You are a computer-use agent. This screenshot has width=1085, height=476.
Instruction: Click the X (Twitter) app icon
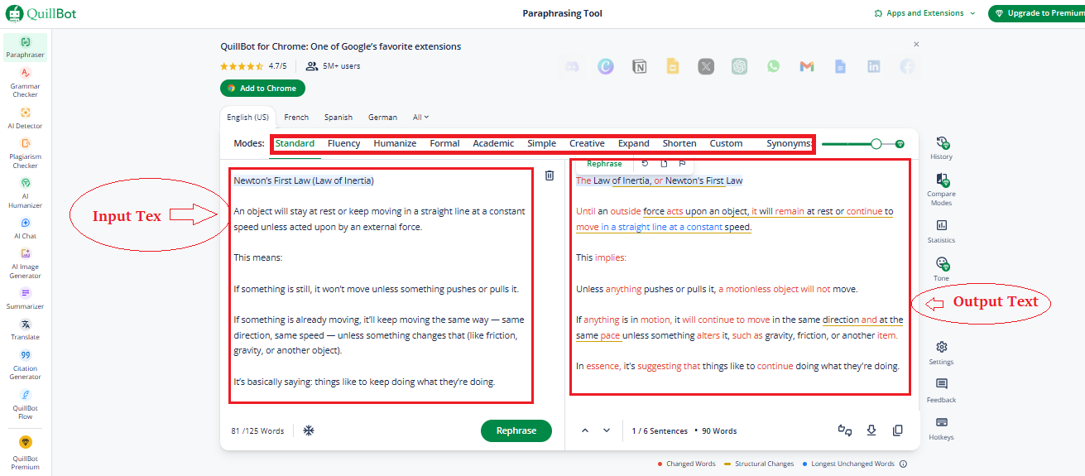click(x=706, y=66)
